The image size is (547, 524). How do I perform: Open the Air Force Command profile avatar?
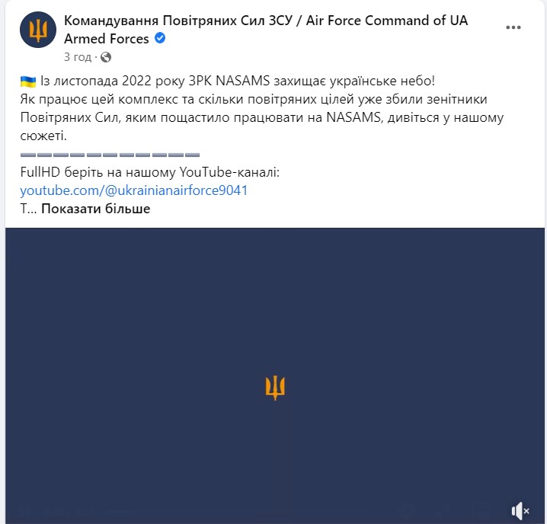[38, 30]
